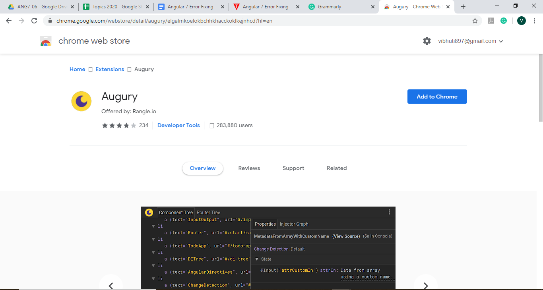Screen dimensions: 543x290
Task: Collapse the State section triangle
Action: 257,259
